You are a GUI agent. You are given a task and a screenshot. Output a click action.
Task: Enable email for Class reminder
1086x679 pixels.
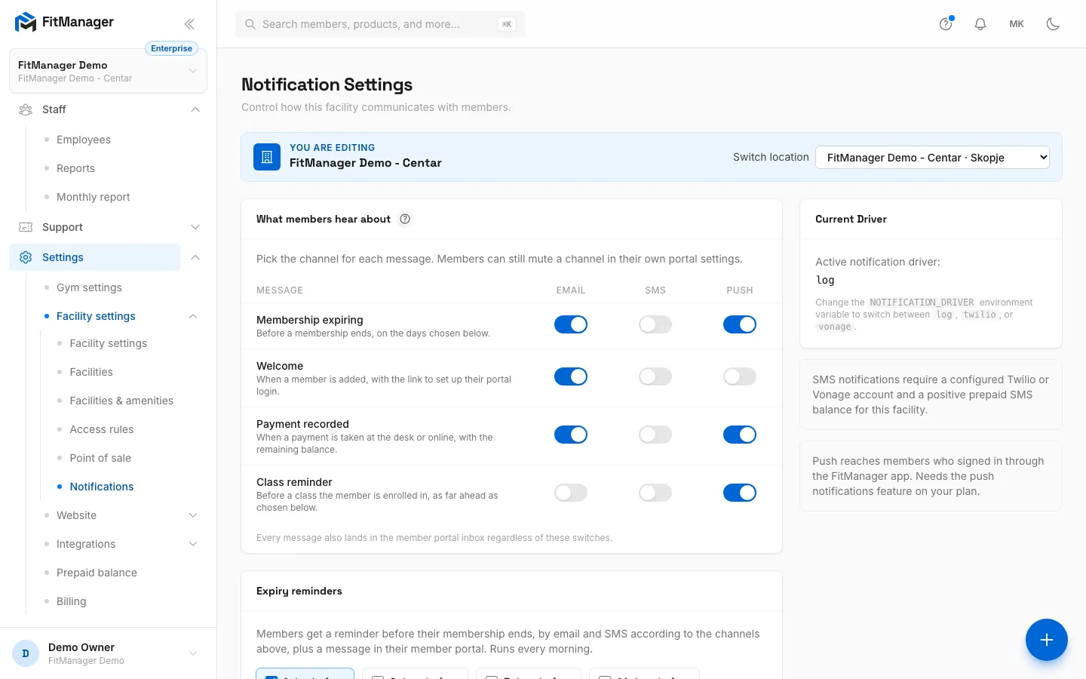[x=571, y=493]
